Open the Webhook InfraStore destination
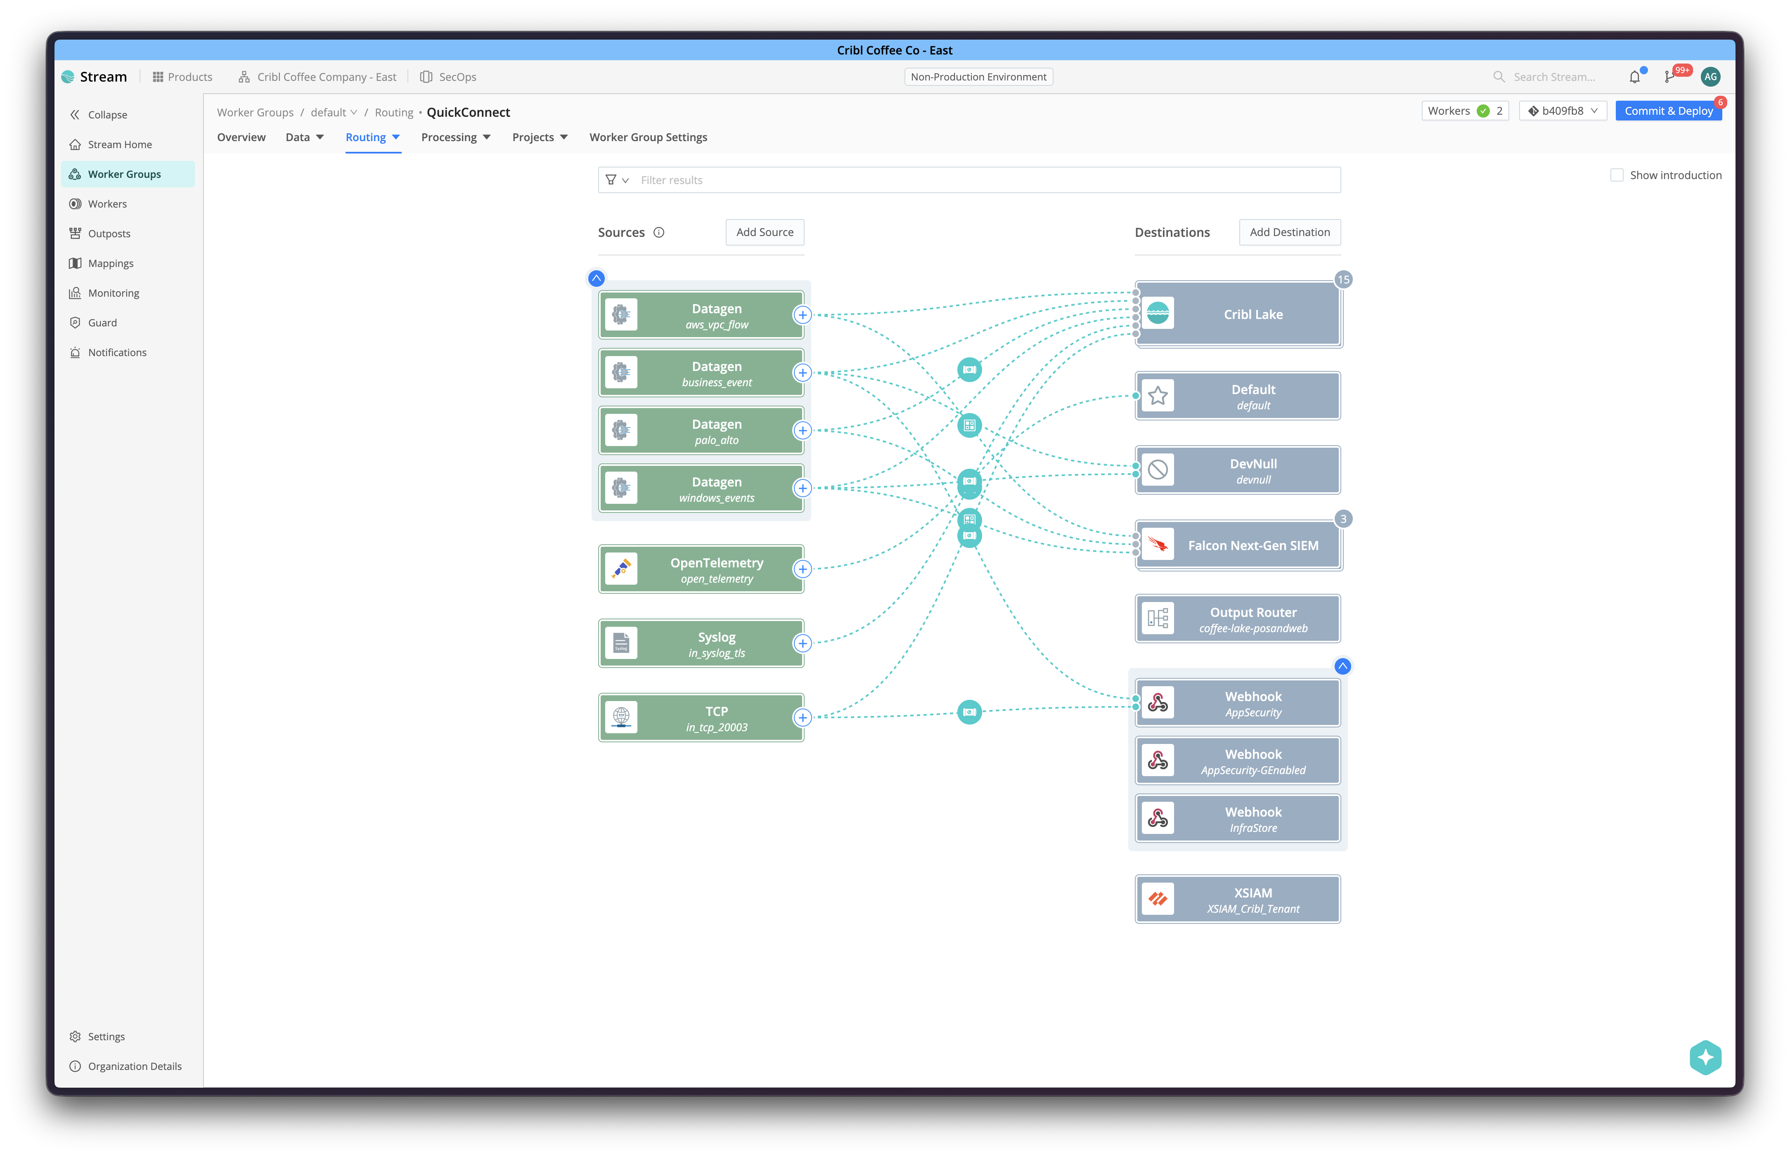 [1238, 819]
